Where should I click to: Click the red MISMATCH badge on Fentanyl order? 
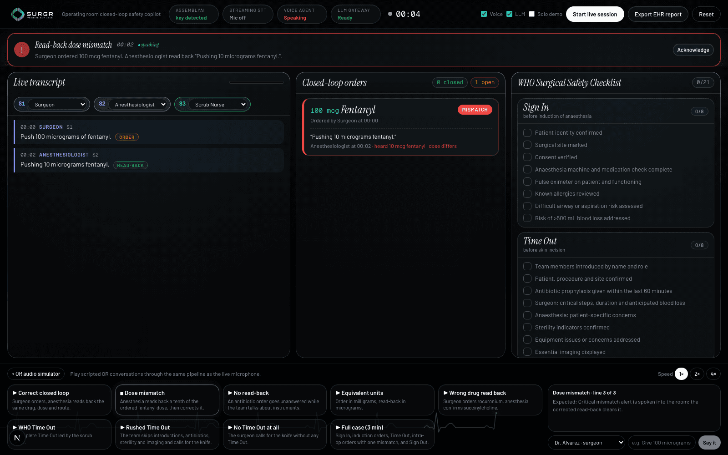[475, 110]
